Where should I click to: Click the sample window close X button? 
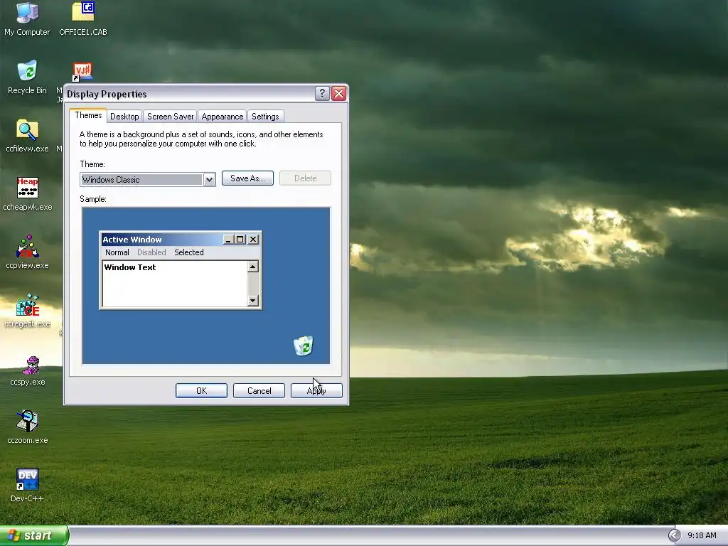253,240
